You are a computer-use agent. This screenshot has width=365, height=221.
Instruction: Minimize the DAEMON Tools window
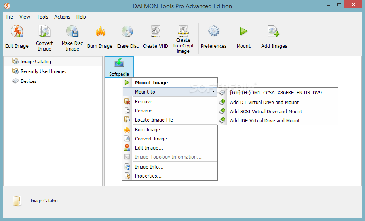pos(329,5)
